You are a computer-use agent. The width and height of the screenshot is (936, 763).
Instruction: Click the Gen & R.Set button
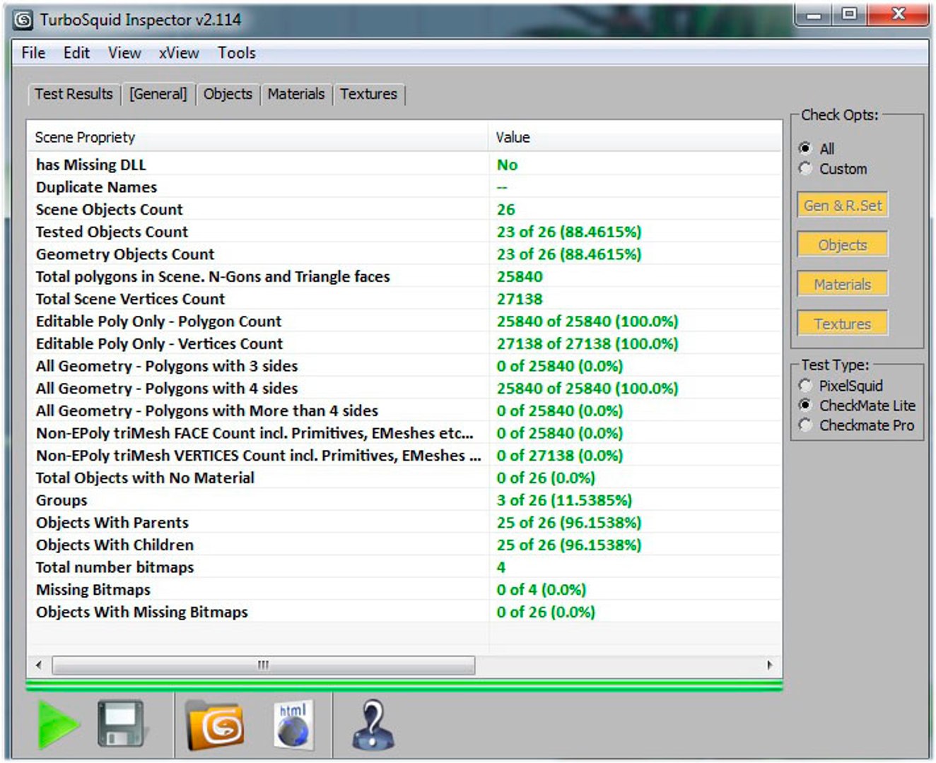coord(843,206)
